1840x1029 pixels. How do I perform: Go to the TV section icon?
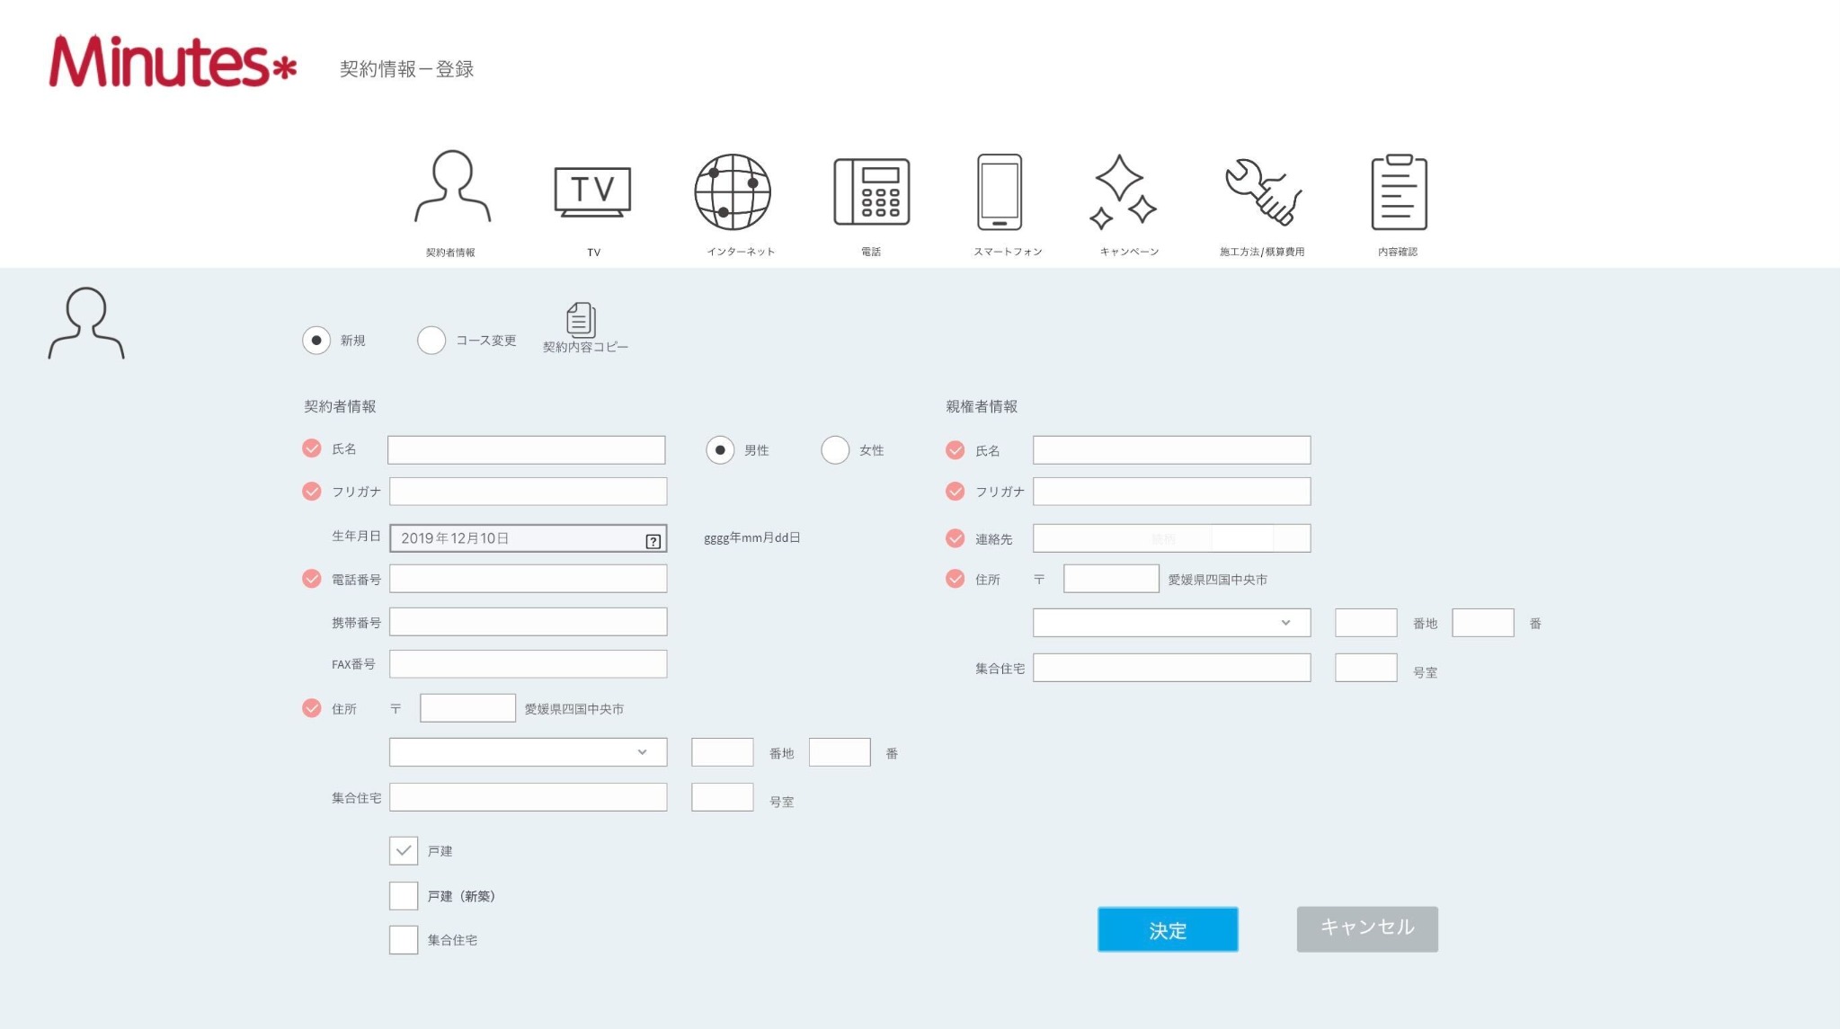[592, 191]
